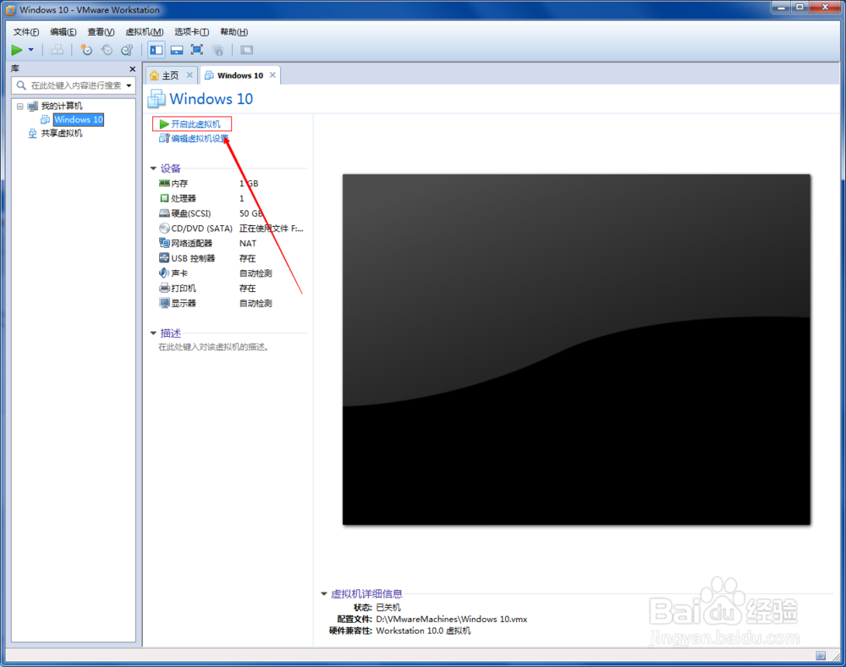Screen dimensions: 846x667
Task: Switch to the 主页 tab
Action: click(x=171, y=75)
